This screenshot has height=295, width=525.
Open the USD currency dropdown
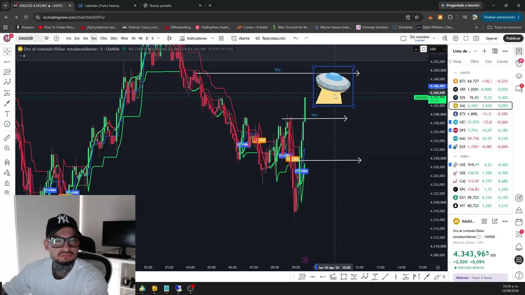click(x=437, y=49)
